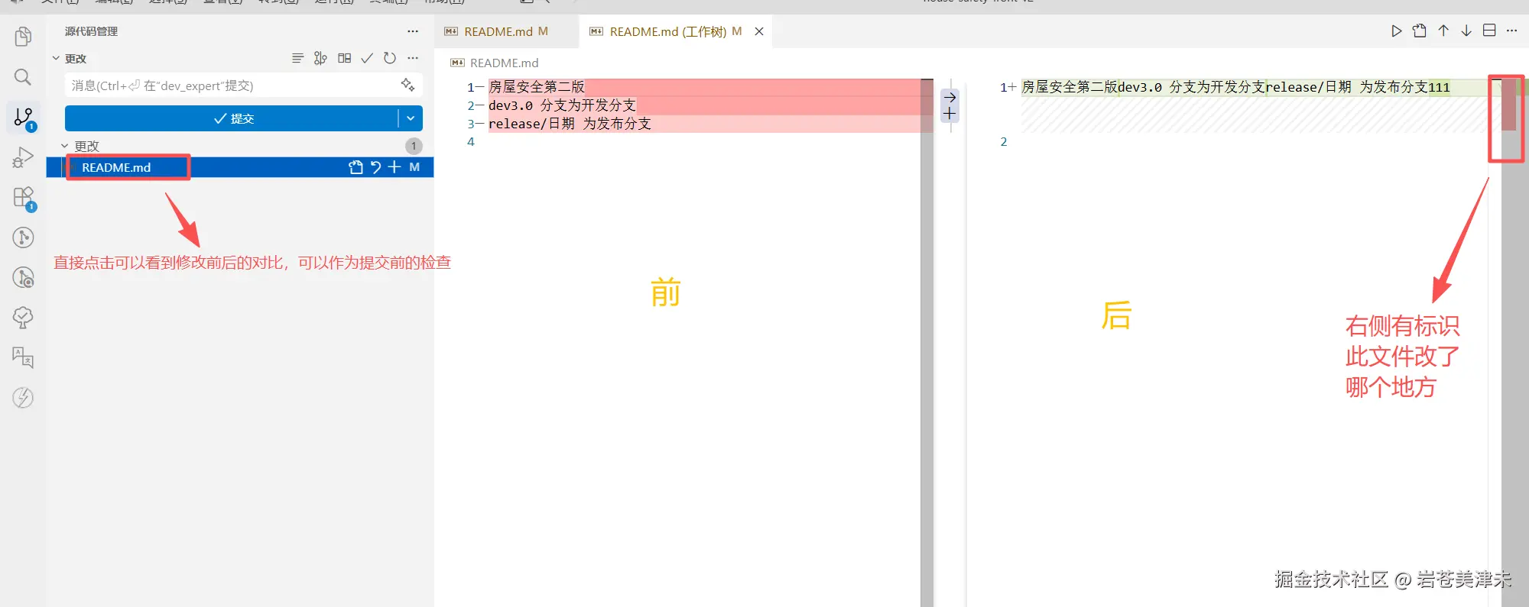This screenshot has height=607, width=1529.
Task: Collapse the 更改 changes group
Action: pyautogui.click(x=65, y=146)
